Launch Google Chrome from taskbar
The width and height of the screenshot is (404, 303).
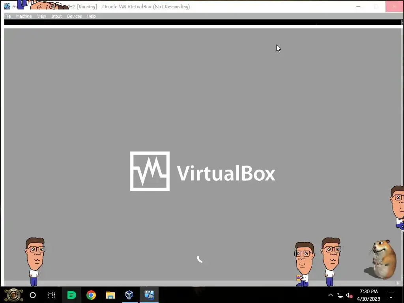91,295
